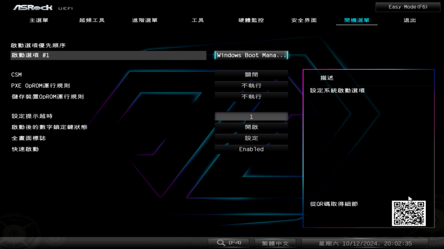Change 啟動後的數字鎖定鍵狀態 value 開啟
This screenshot has height=249, width=444.
tap(251, 127)
